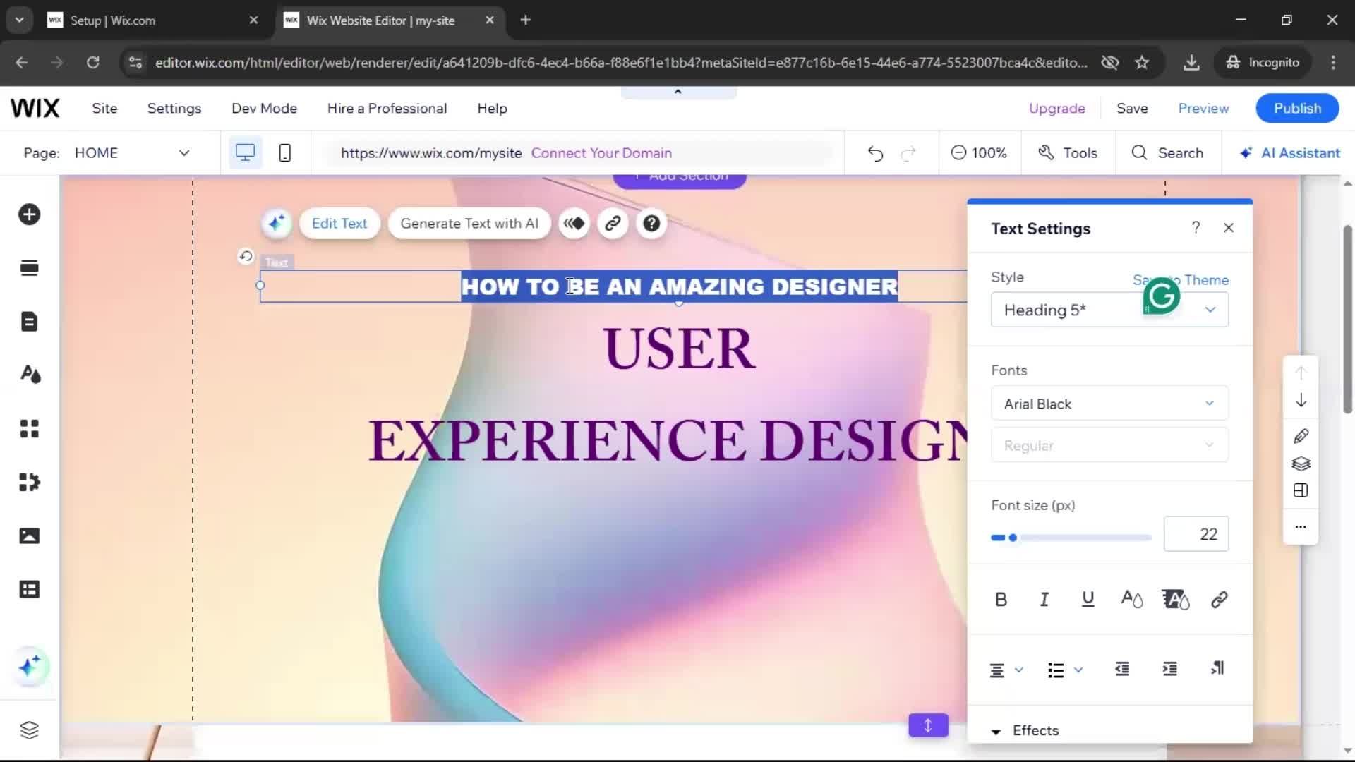The image size is (1355, 762).
Task: Click move-down arrow in right floating toolbar
Action: (x=1301, y=401)
